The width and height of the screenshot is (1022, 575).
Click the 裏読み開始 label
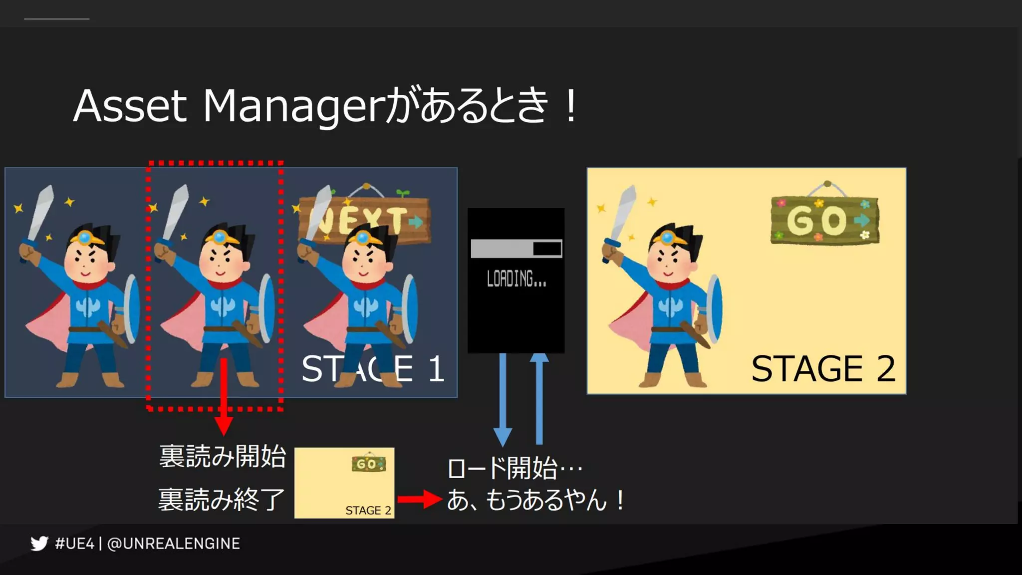223,456
